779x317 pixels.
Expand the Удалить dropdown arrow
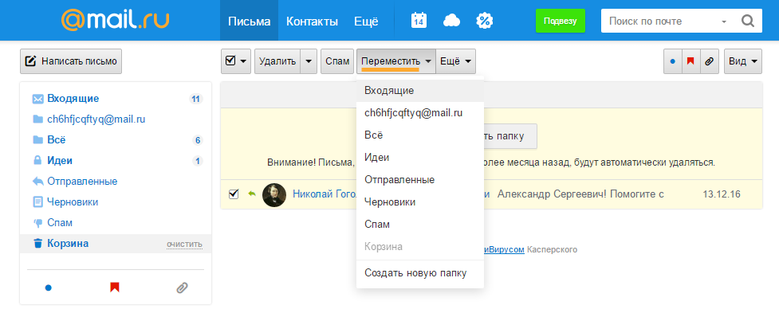tap(309, 61)
